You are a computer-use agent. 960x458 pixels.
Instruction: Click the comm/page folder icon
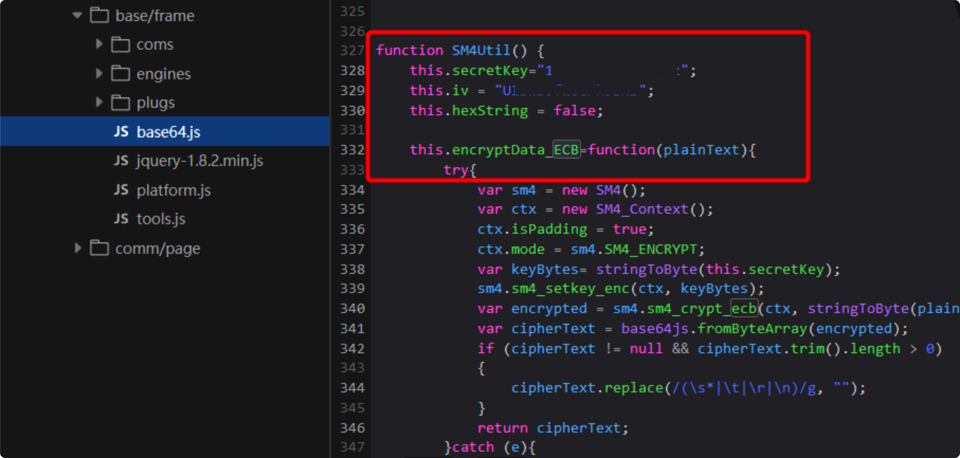click(x=99, y=248)
